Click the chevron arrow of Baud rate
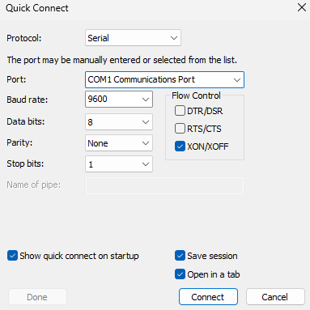Viewport: 310px width, 310px height. (x=146, y=100)
